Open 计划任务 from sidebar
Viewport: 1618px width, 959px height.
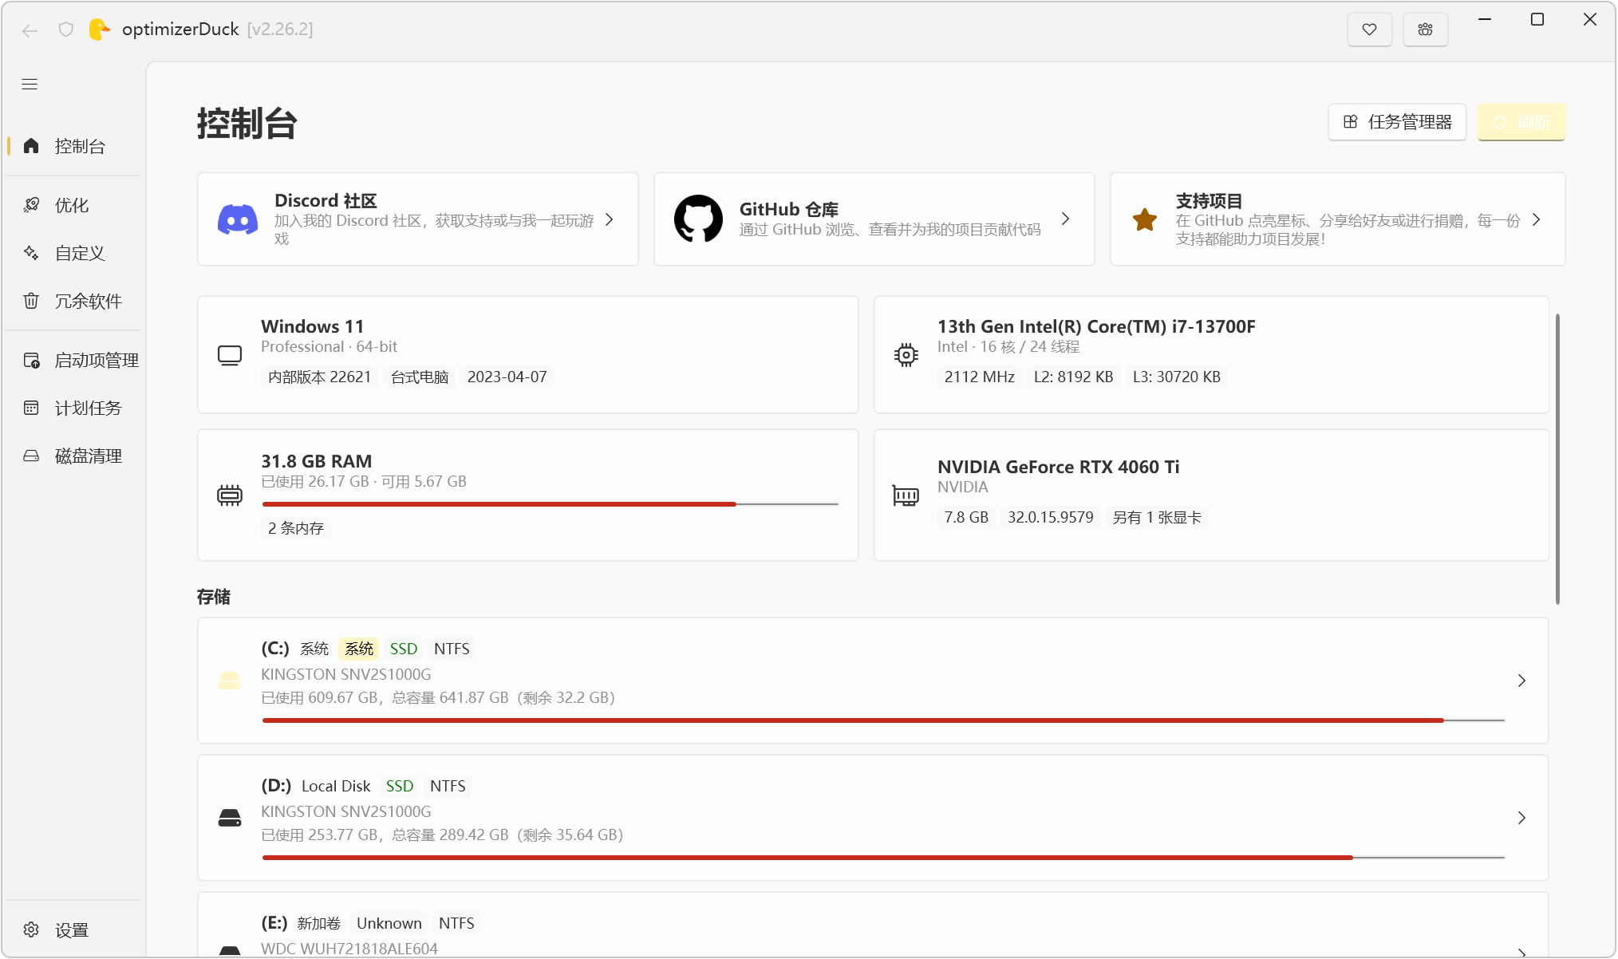(73, 408)
